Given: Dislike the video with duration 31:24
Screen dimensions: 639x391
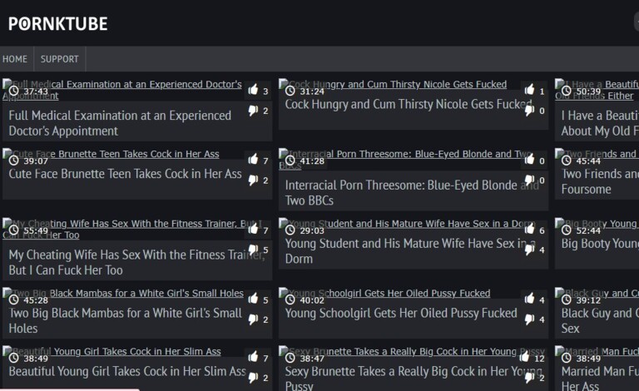Looking at the screenshot, I should [x=529, y=111].
